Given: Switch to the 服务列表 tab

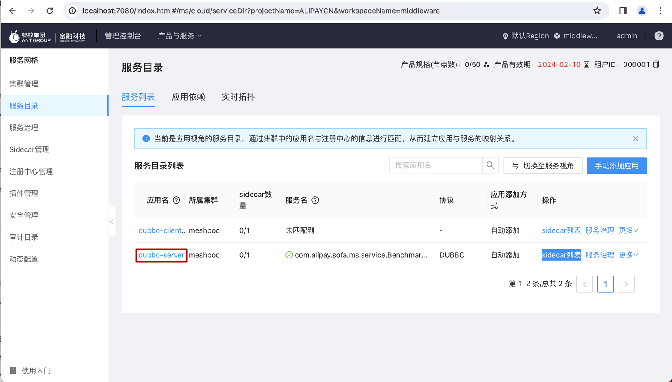Looking at the screenshot, I should [138, 97].
